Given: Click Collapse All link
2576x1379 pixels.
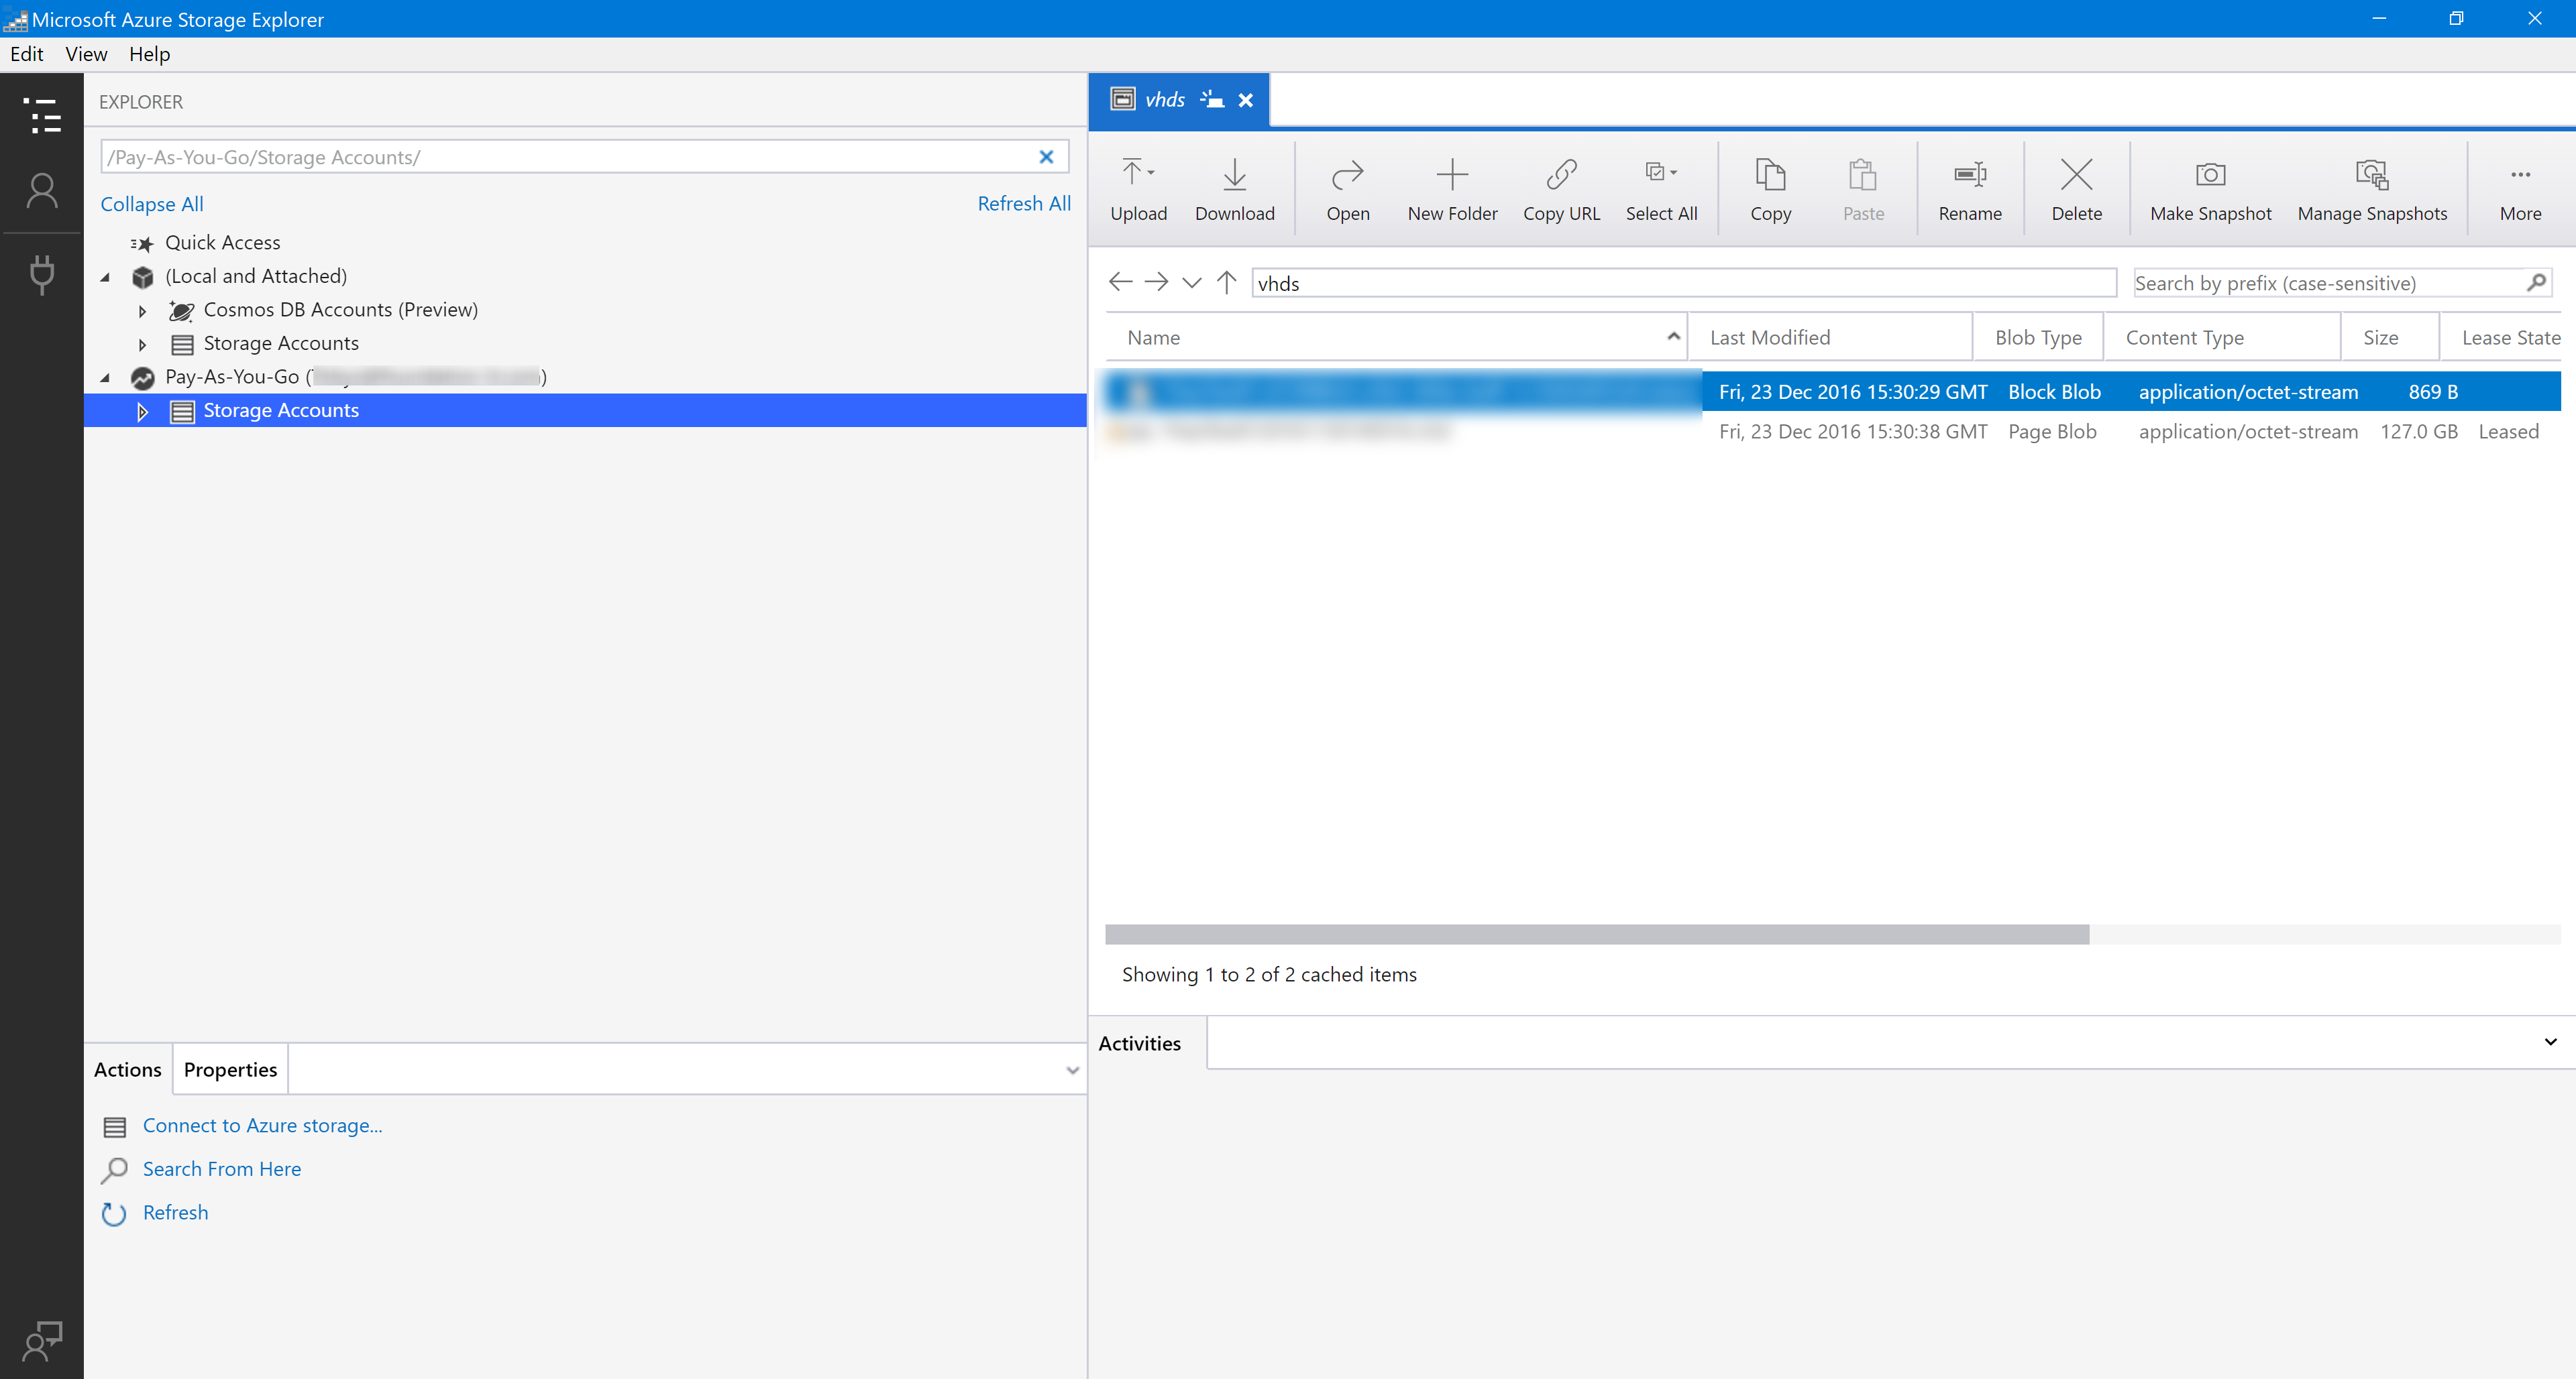Looking at the screenshot, I should click(152, 204).
